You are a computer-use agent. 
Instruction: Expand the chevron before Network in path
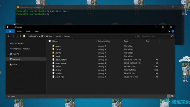coord(27,36)
